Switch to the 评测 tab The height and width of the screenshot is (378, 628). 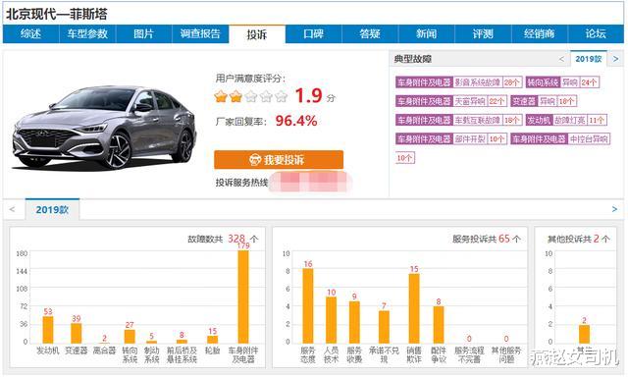coord(483,34)
